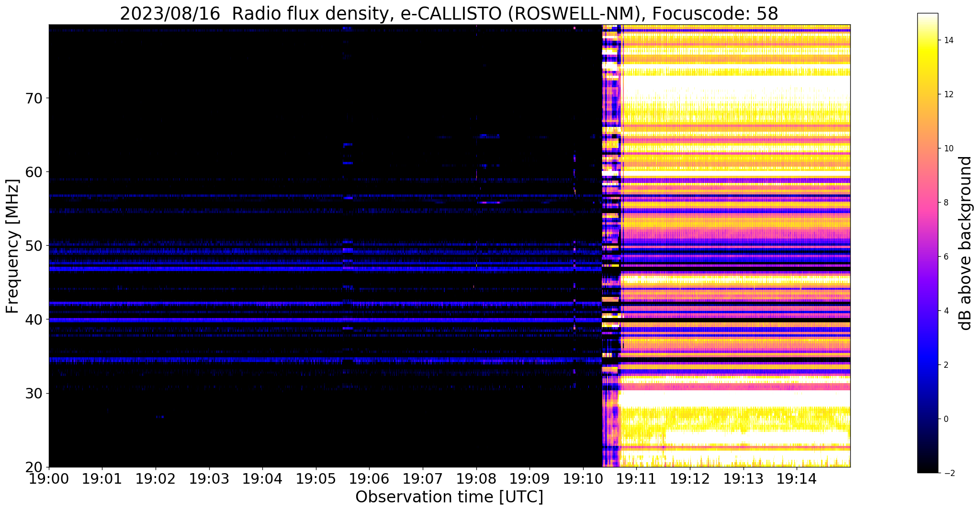This screenshot has width=980, height=511.
Task: Click the 60 MHz frequency tick label
Action: pyautogui.click(x=34, y=172)
